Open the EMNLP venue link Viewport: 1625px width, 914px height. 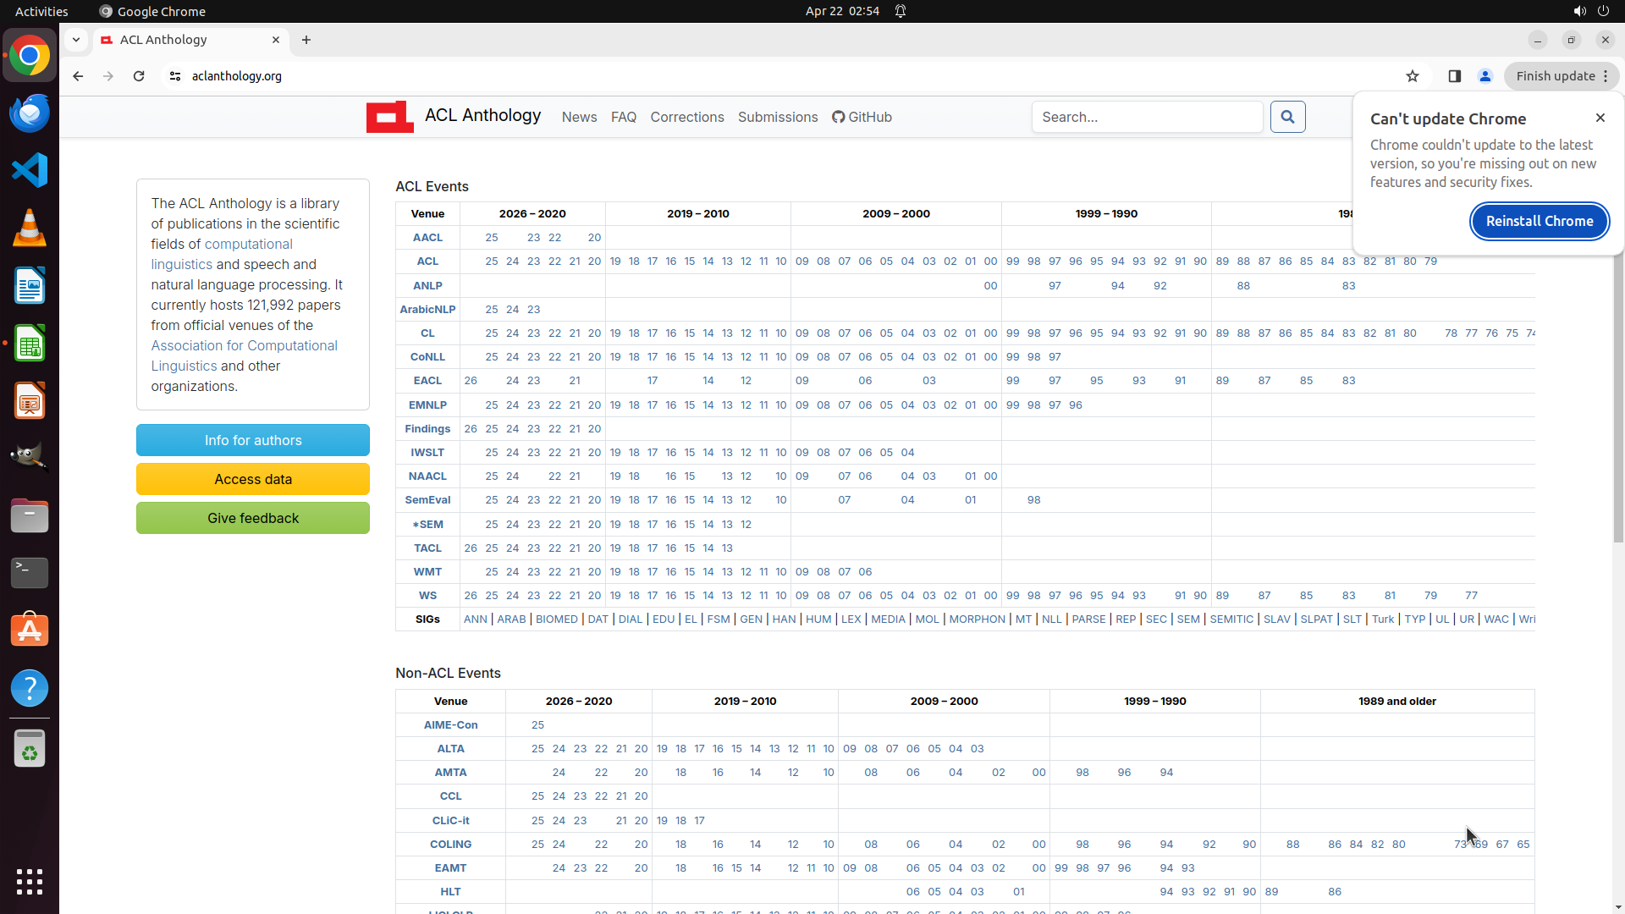click(427, 405)
